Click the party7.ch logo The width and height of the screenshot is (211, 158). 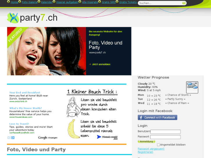(32, 18)
